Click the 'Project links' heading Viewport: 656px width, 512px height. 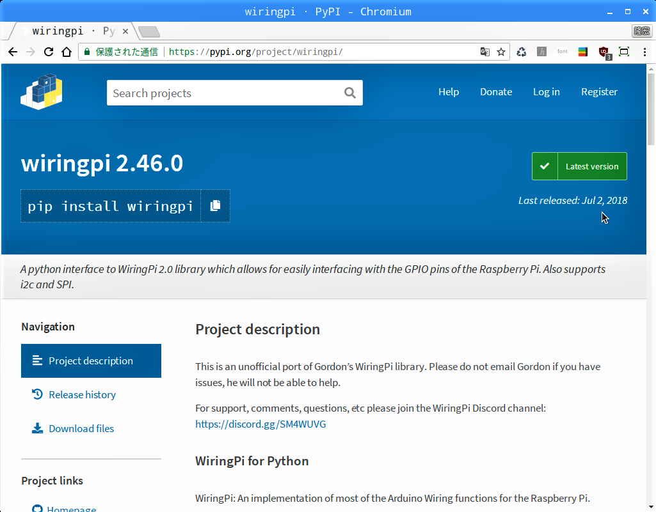[52, 481]
